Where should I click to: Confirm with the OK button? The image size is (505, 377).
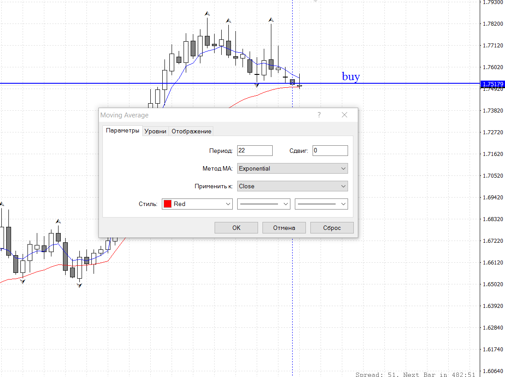point(236,228)
